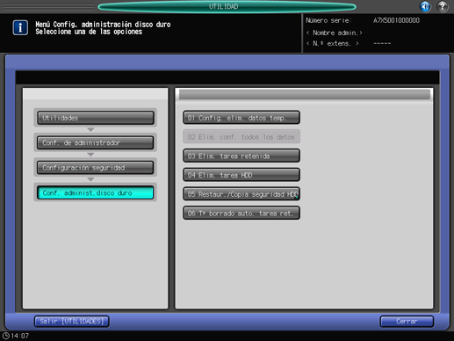Go to Utilidades menu level
The height and width of the screenshot is (341, 454).
point(96,118)
